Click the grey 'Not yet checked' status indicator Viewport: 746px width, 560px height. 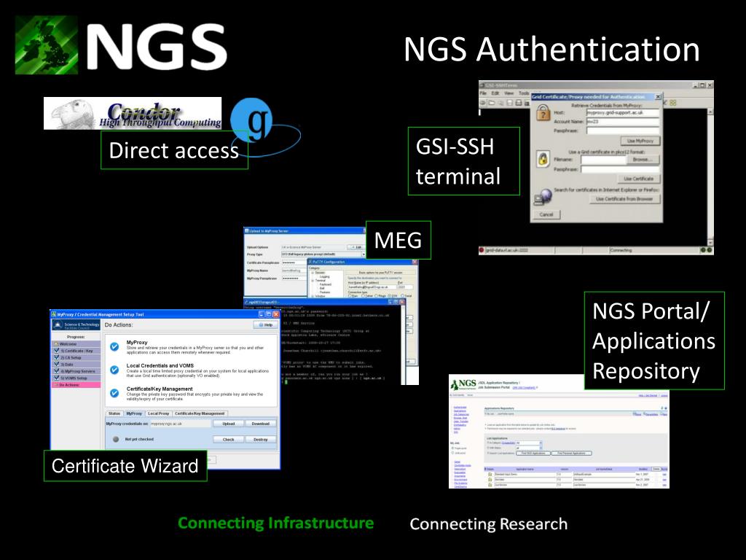[116, 439]
